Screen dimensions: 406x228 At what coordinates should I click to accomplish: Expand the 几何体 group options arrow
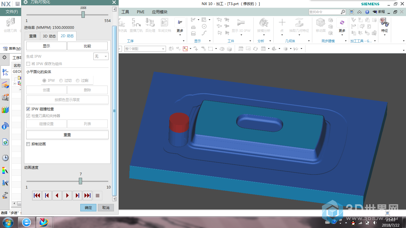[x=309, y=41]
